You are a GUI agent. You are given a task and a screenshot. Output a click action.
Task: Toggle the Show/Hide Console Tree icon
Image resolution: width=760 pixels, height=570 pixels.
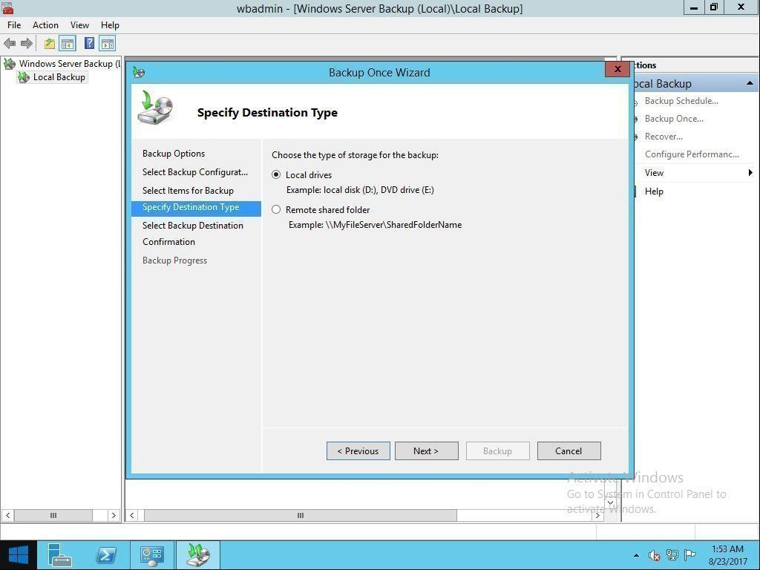[68, 44]
